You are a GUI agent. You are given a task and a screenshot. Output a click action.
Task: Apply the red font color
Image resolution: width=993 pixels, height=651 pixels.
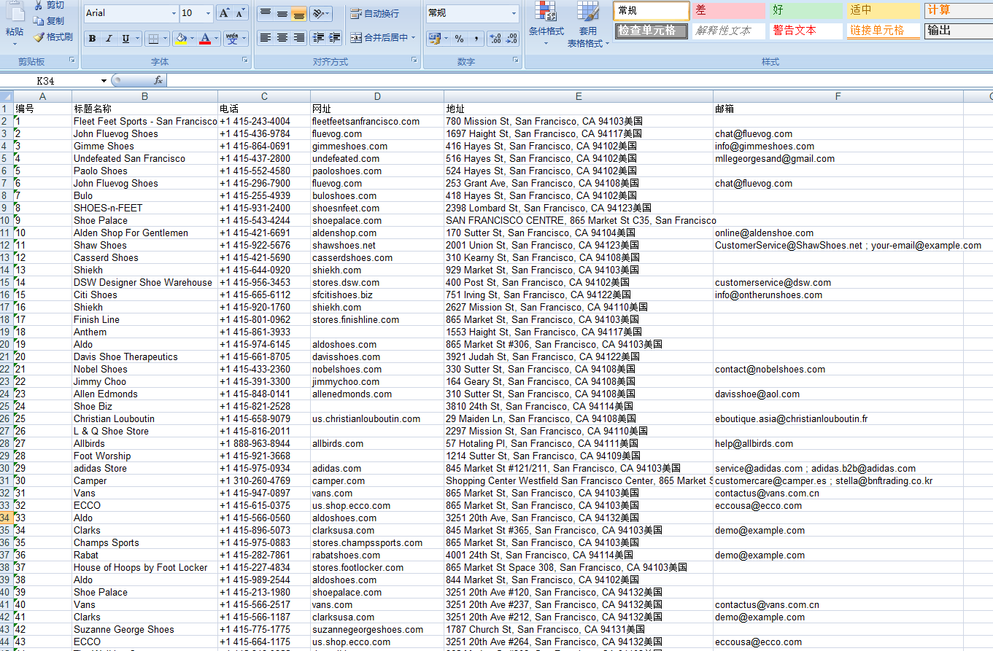pos(206,39)
